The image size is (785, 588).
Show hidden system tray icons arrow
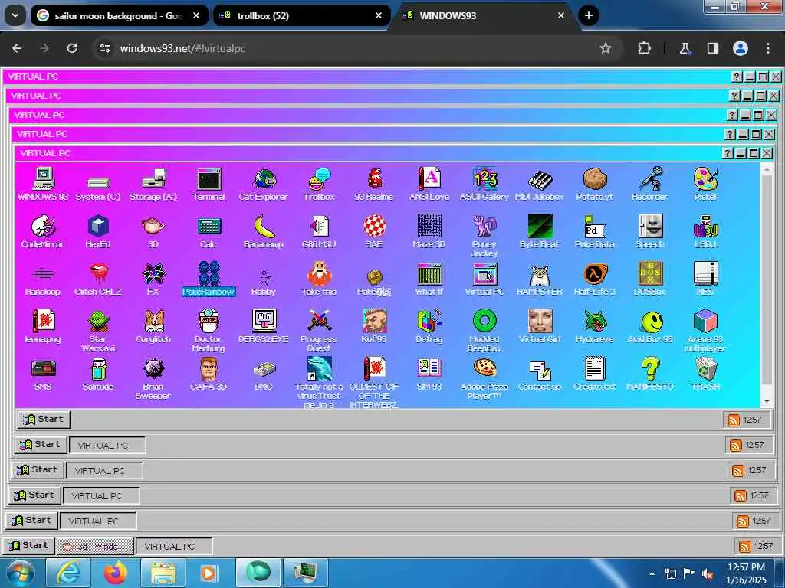point(652,573)
